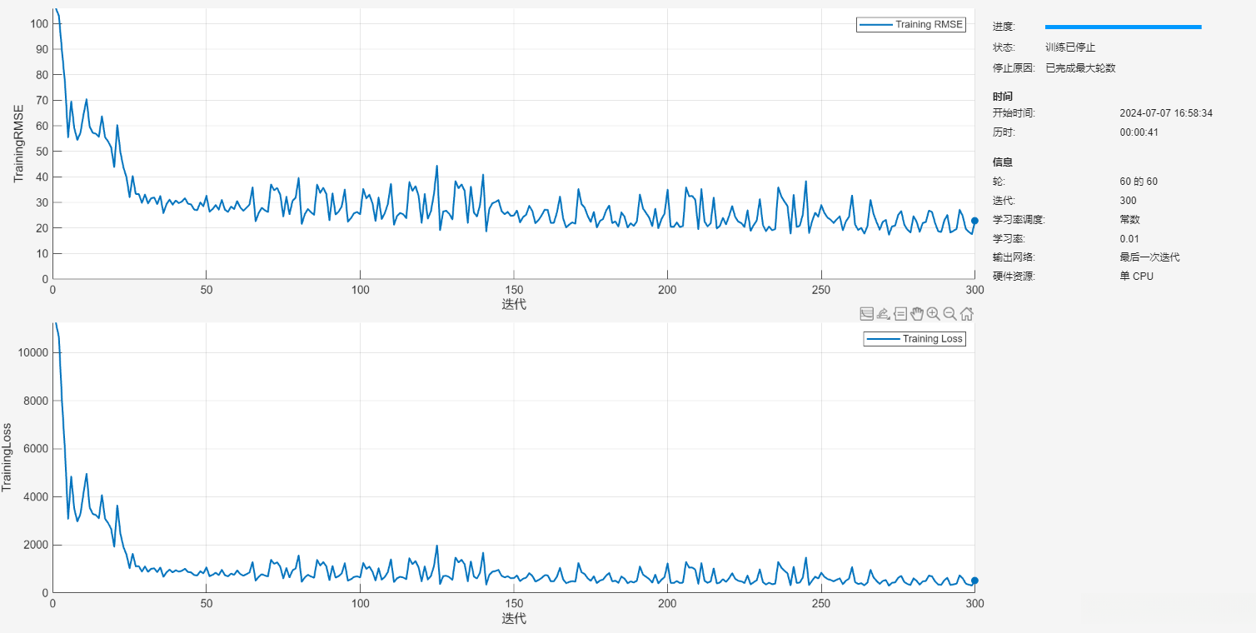Click the 迭代 label under the loss plot
Viewport: 1256px width, 633px height.
pyautogui.click(x=514, y=618)
